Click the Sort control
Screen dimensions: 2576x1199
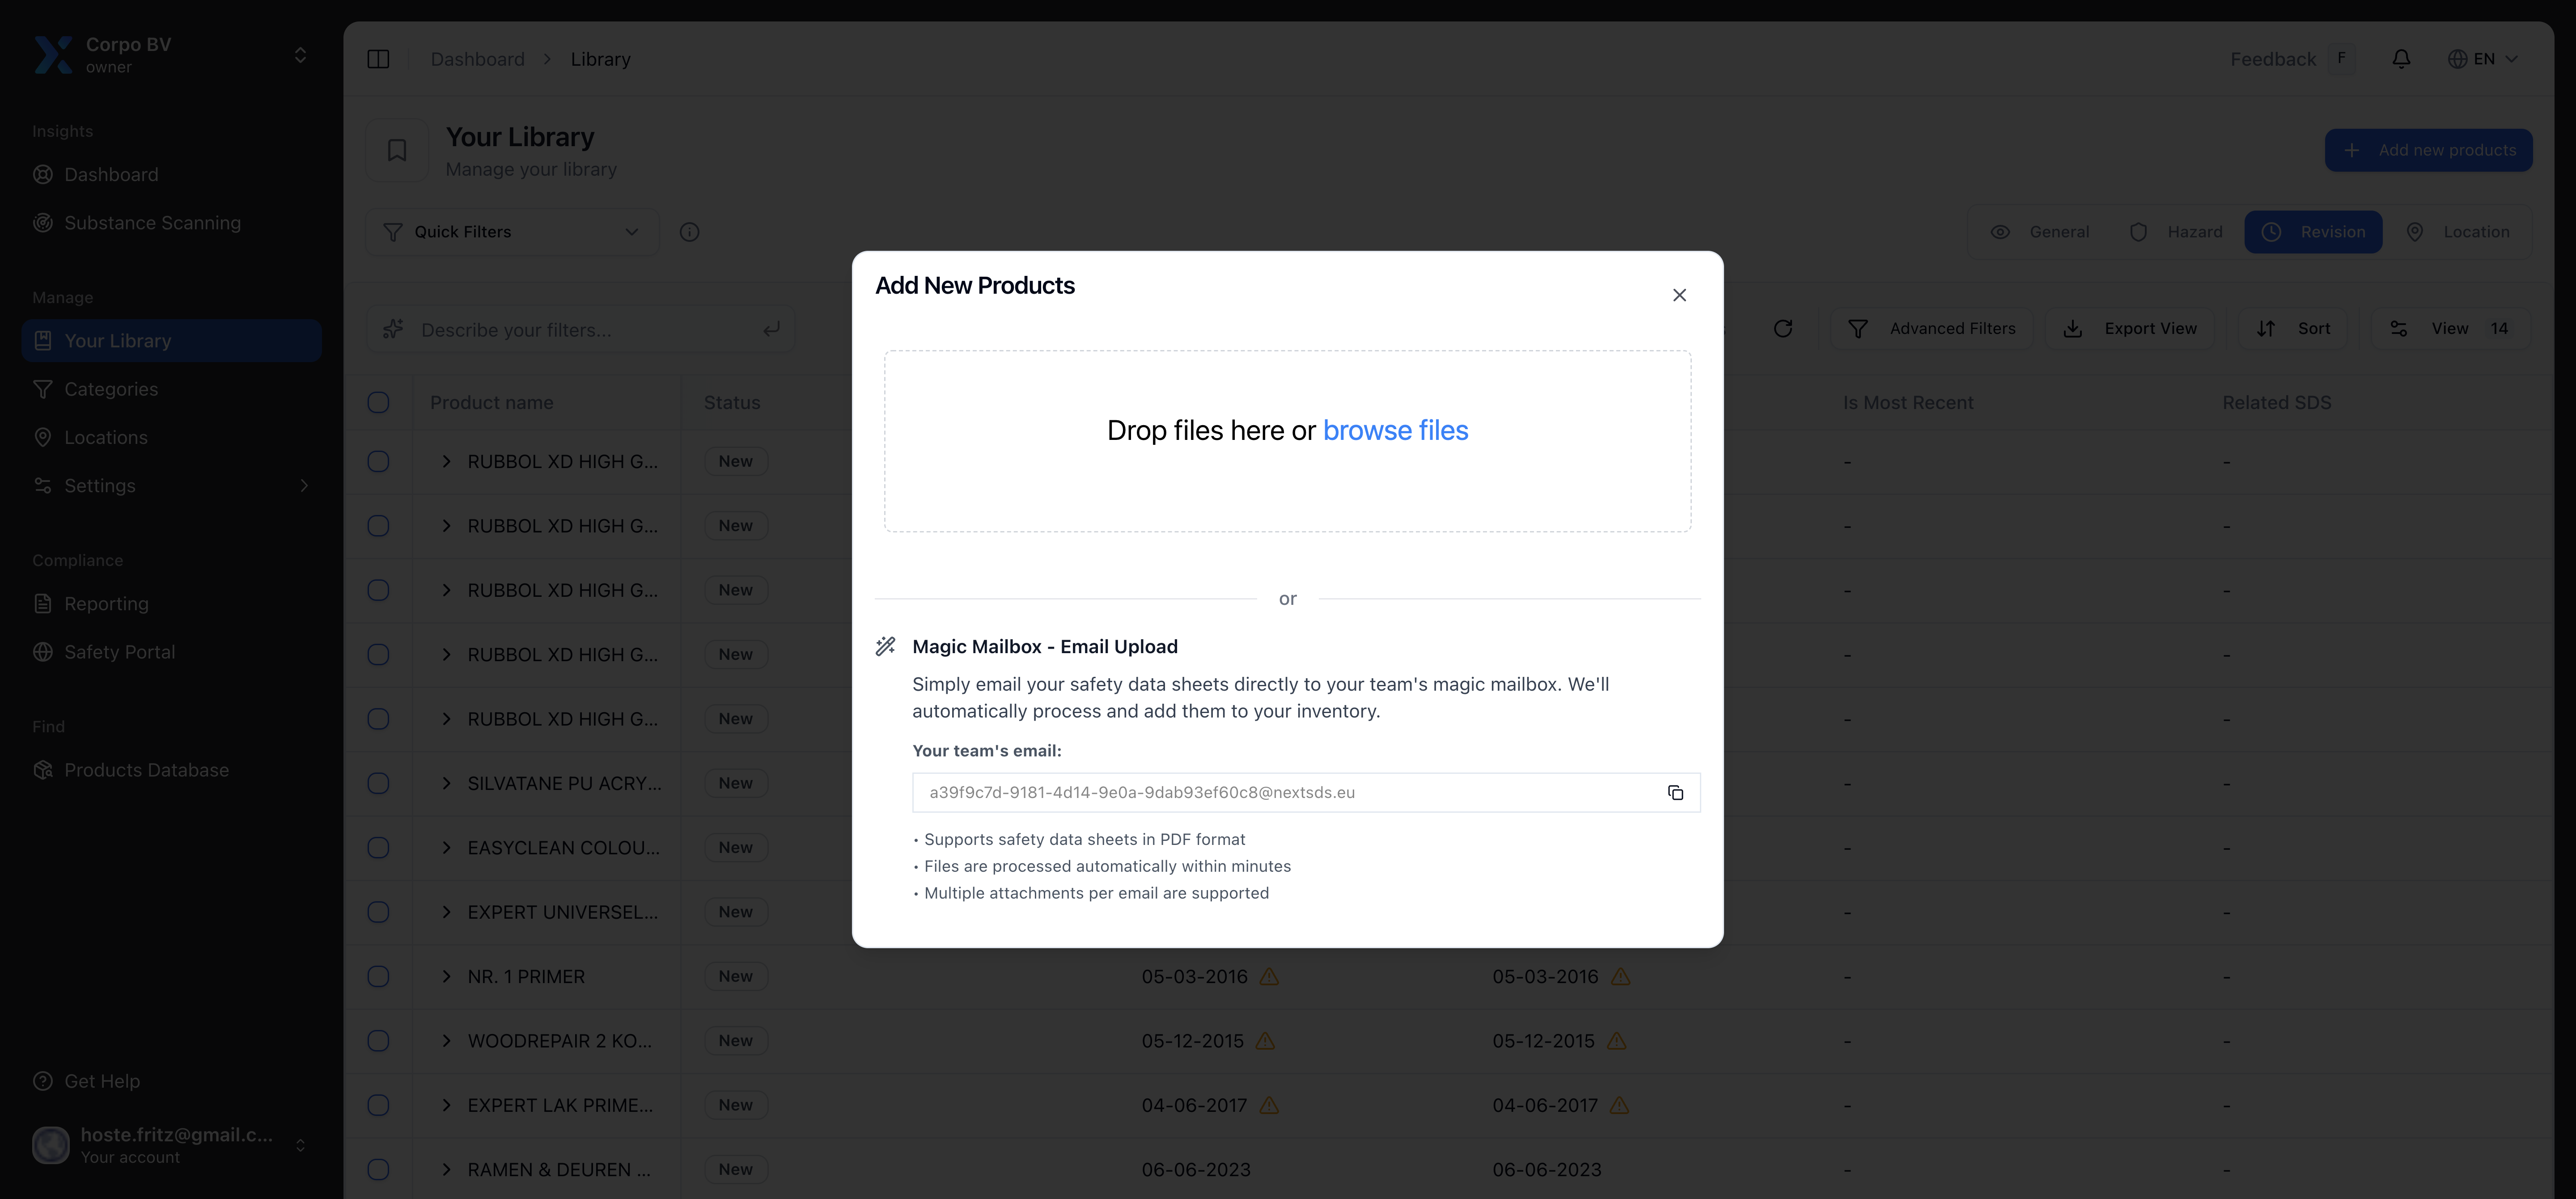click(x=2294, y=328)
